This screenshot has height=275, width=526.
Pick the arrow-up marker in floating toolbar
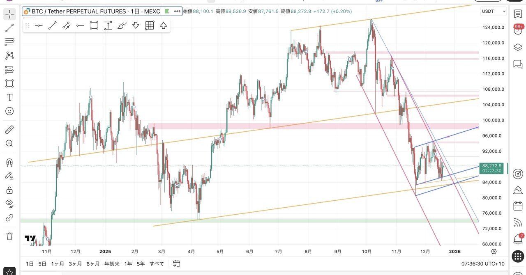[x=164, y=25]
